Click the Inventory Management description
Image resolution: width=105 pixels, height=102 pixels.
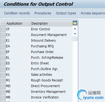pos(48,92)
